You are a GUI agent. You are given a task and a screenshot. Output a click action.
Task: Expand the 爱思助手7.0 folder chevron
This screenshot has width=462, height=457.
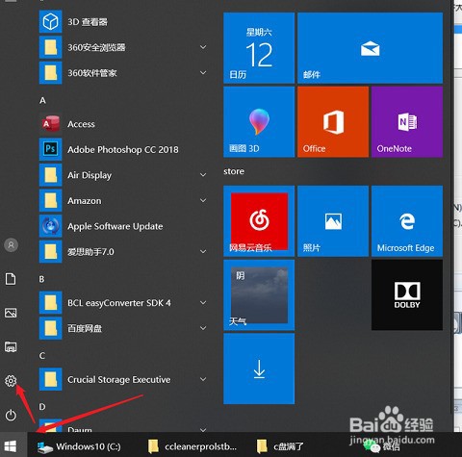(x=203, y=251)
